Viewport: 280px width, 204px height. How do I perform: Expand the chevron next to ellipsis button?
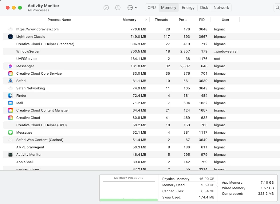click(136, 8)
